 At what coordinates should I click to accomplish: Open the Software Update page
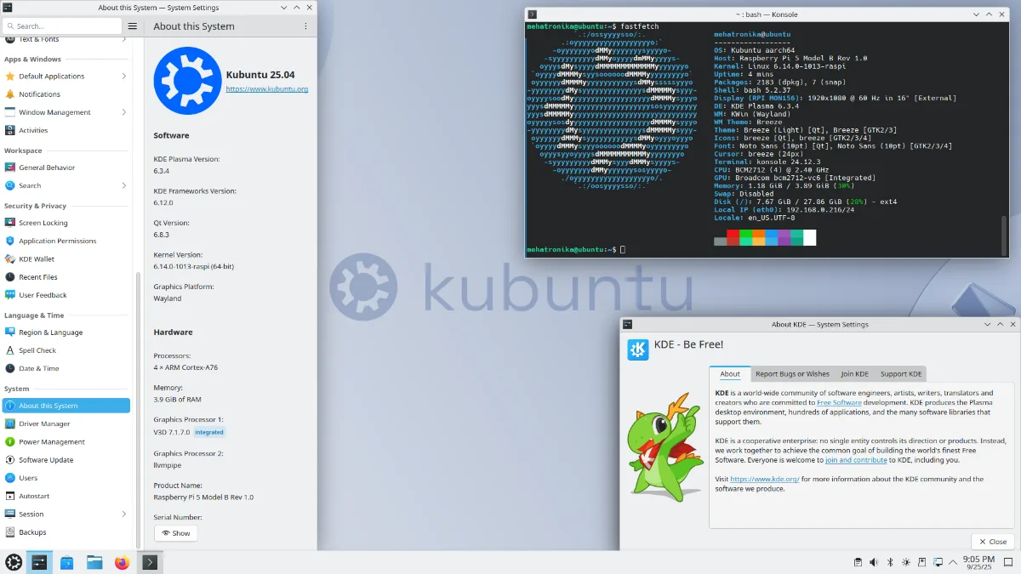(x=66, y=460)
